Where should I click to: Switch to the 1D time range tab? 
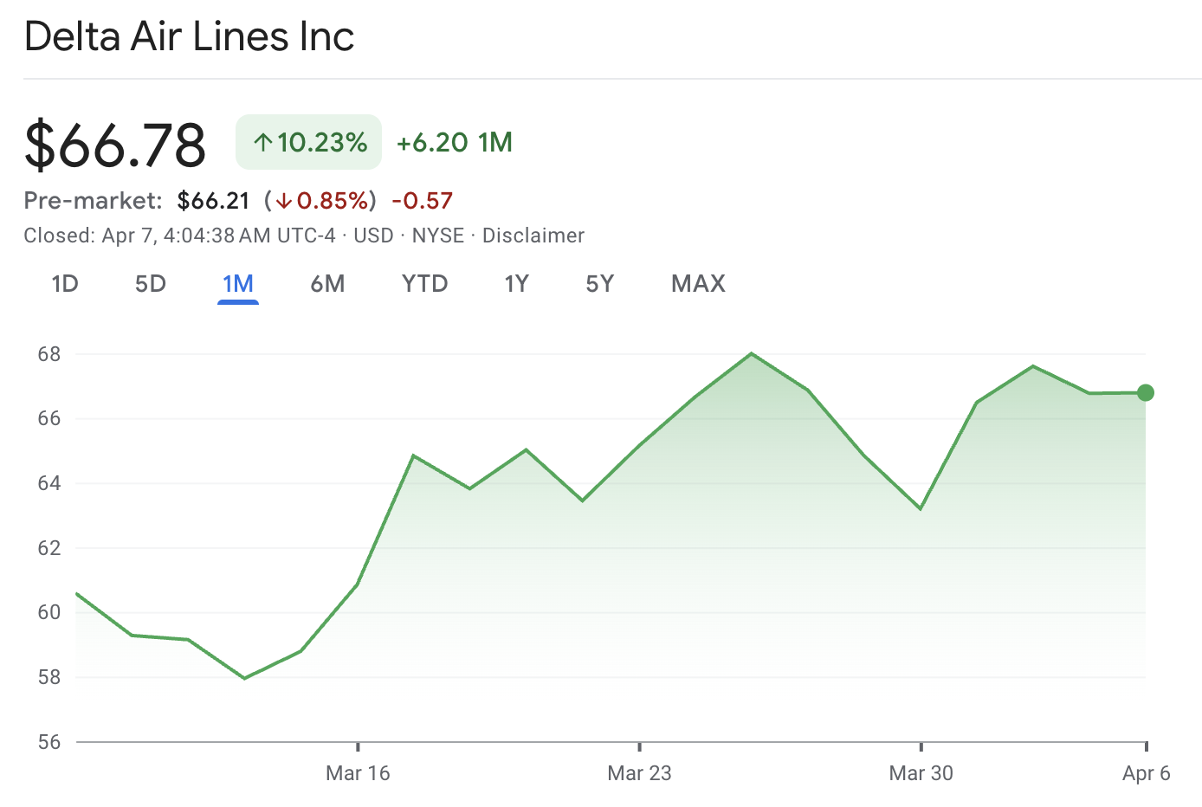[65, 284]
